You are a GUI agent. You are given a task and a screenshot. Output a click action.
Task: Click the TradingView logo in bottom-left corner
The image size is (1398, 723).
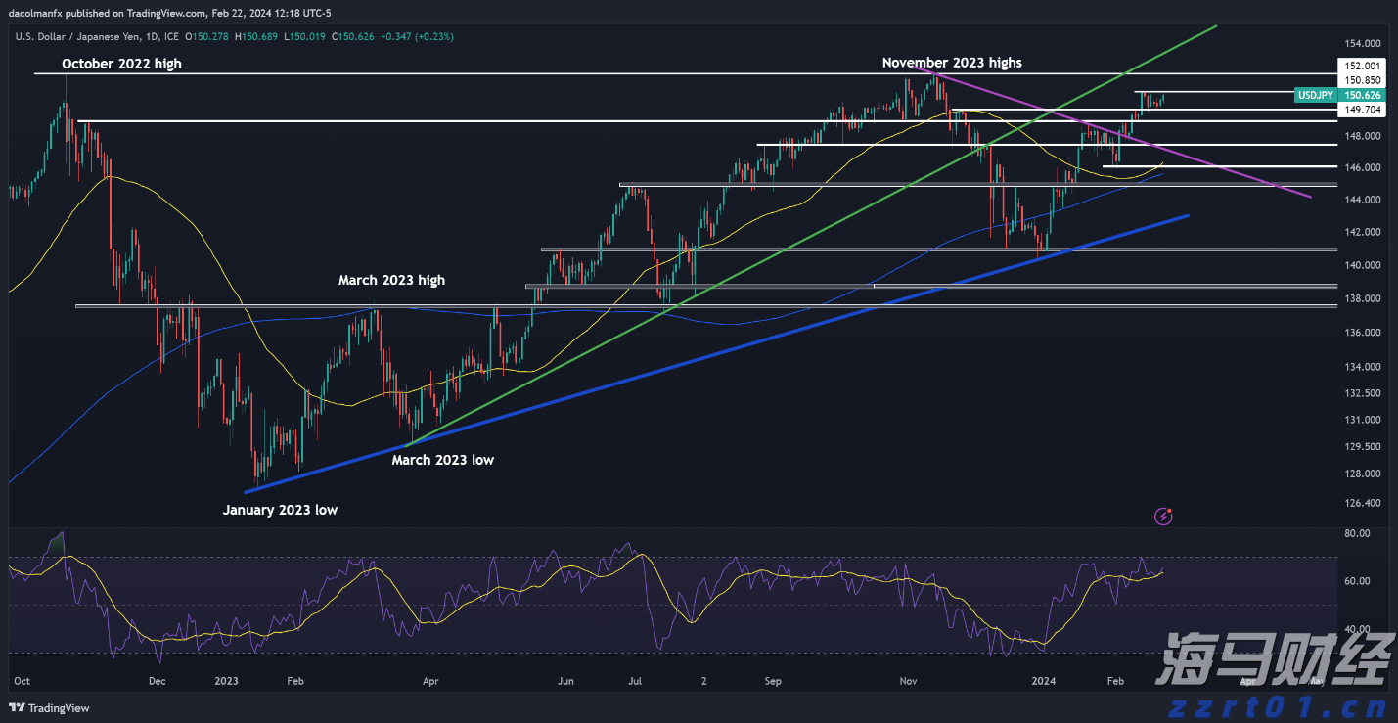(x=50, y=707)
